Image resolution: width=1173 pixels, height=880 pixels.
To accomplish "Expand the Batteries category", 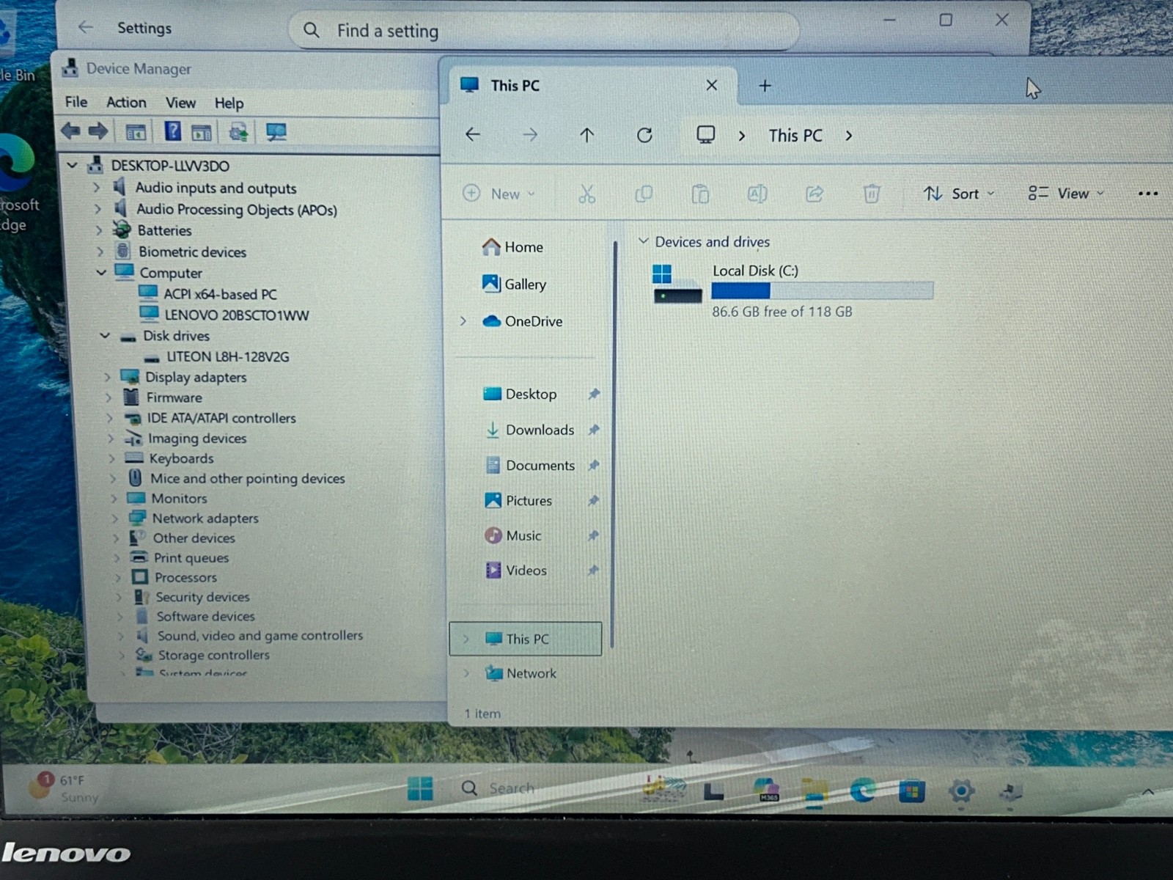I will tap(98, 230).
